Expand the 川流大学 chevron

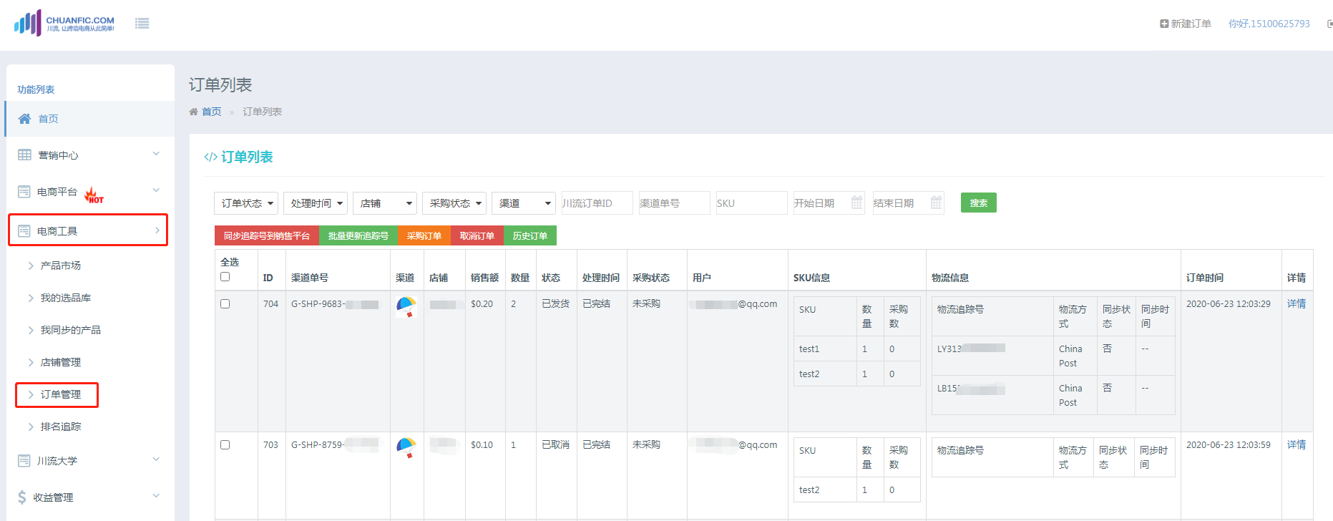coord(156,459)
